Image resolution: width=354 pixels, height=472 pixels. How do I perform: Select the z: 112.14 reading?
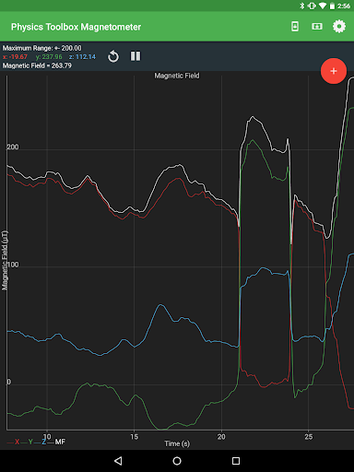tap(82, 57)
